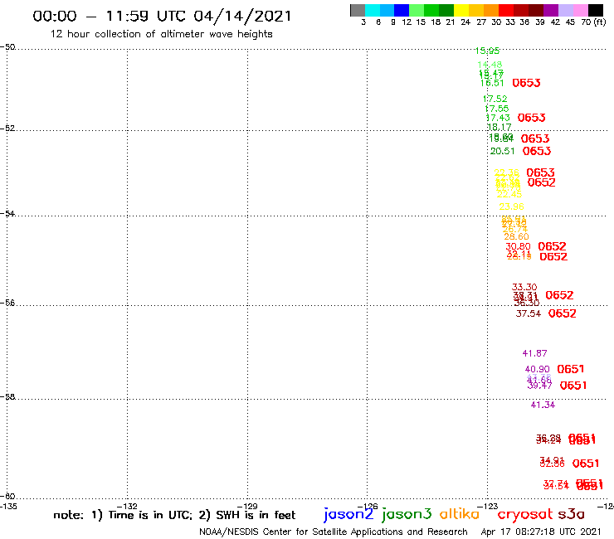Select the orange legend swatch before label 30
This screenshot has width=614, height=539.
(x=491, y=10)
